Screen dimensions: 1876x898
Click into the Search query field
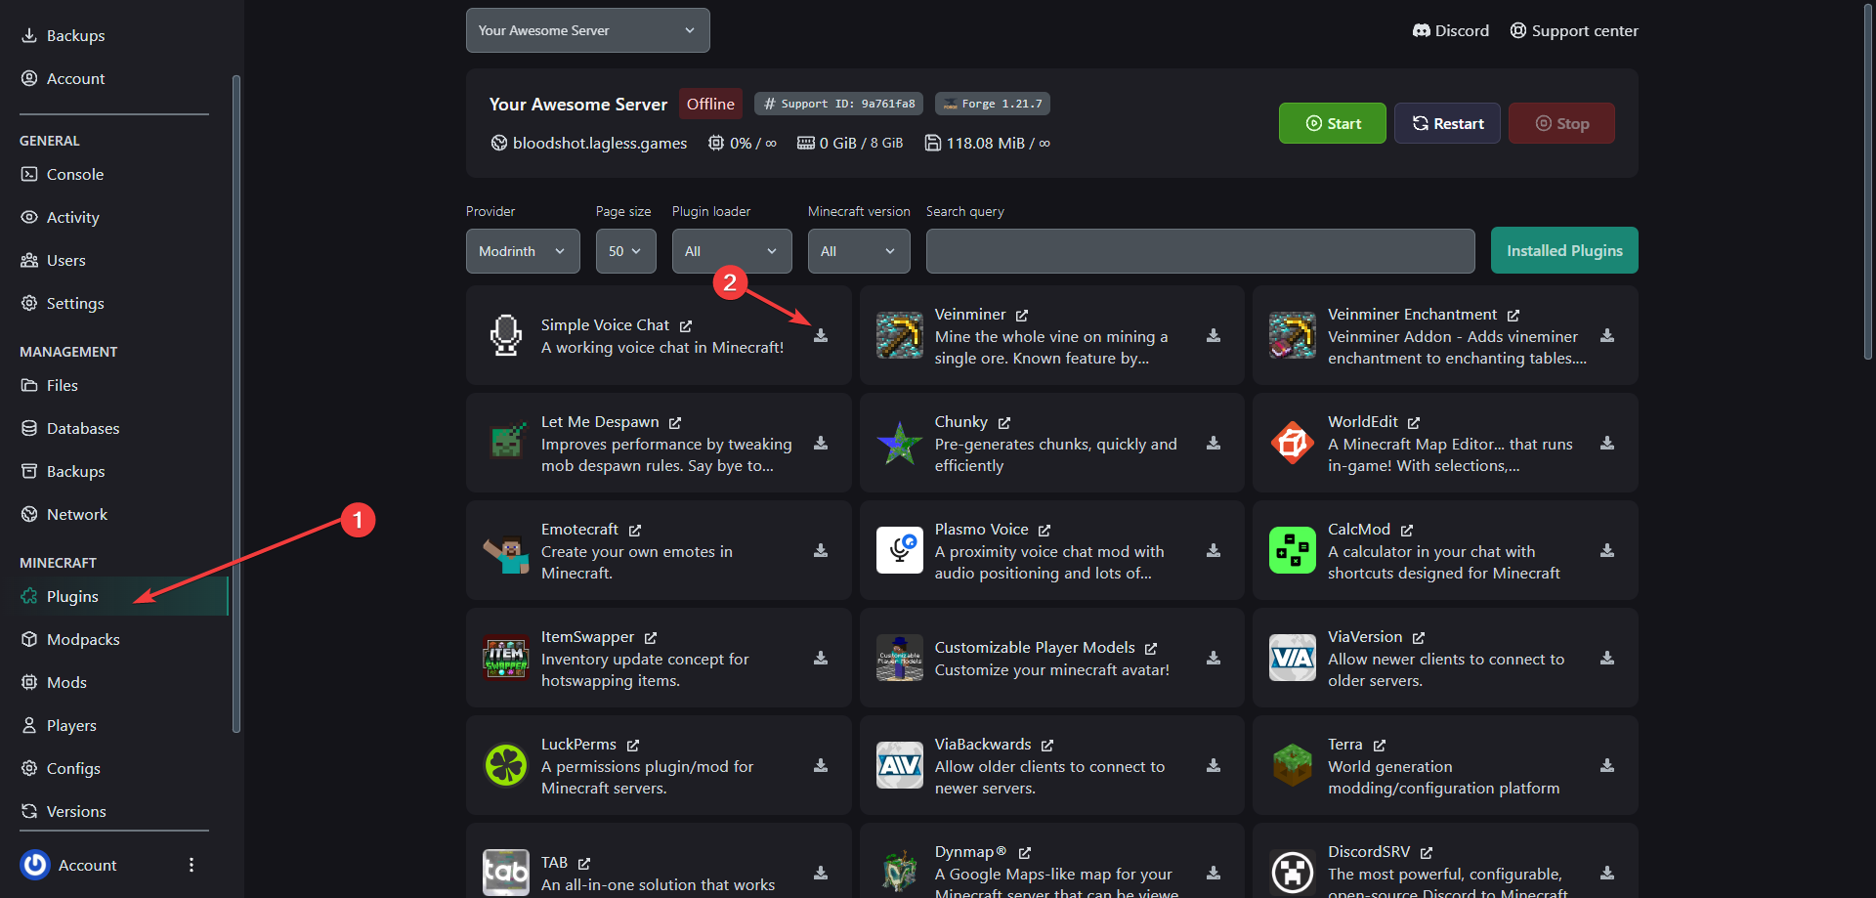[1200, 251]
